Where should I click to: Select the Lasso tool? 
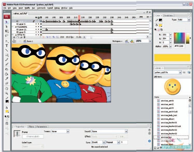coord(6,36)
